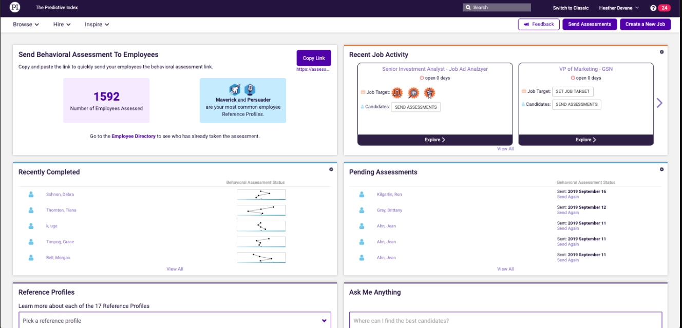Click second job target badge icon
682x328 pixels.
click(413, 93)
